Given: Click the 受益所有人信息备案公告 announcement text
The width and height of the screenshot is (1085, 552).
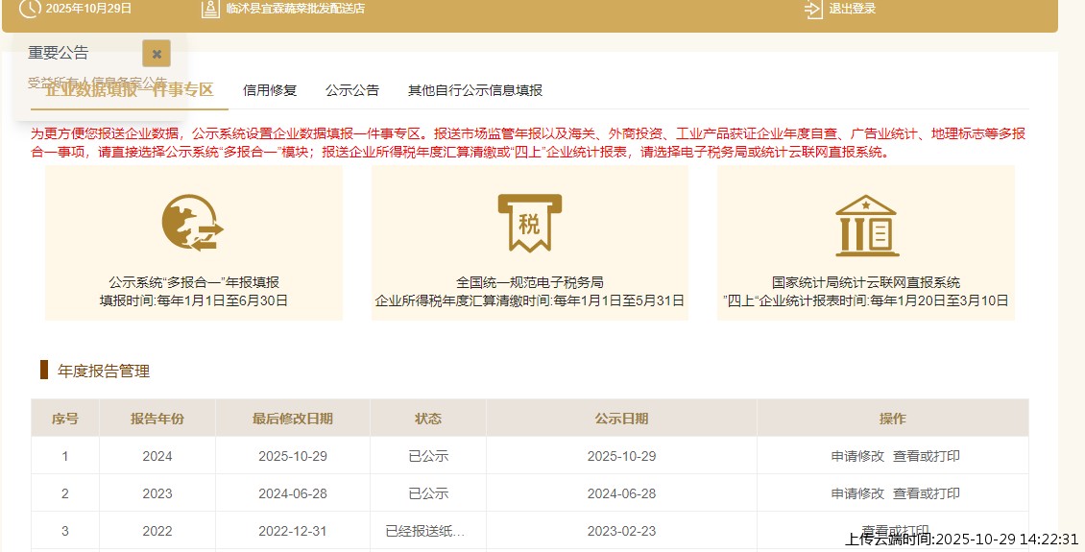Looking at the screenshot, I should click(x=97, y=82).
